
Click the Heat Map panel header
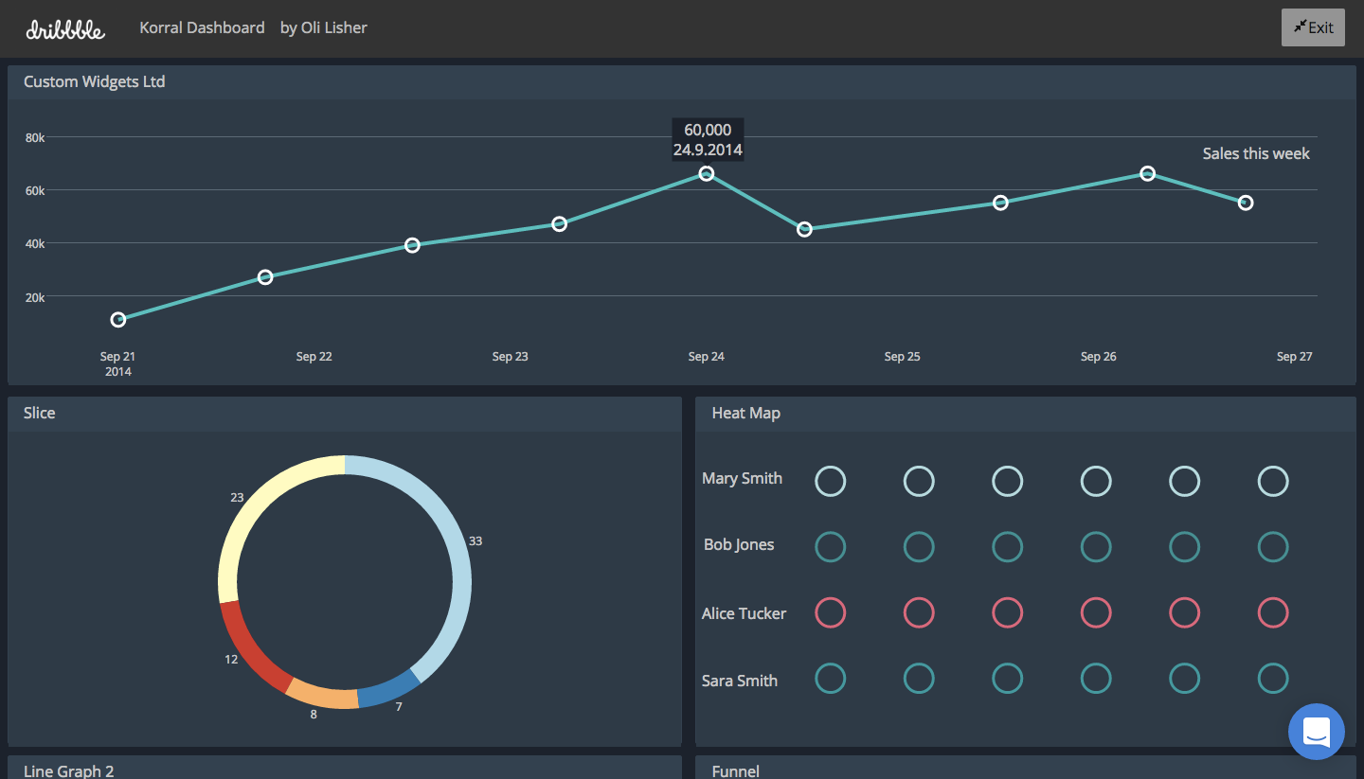[1026, 414]
